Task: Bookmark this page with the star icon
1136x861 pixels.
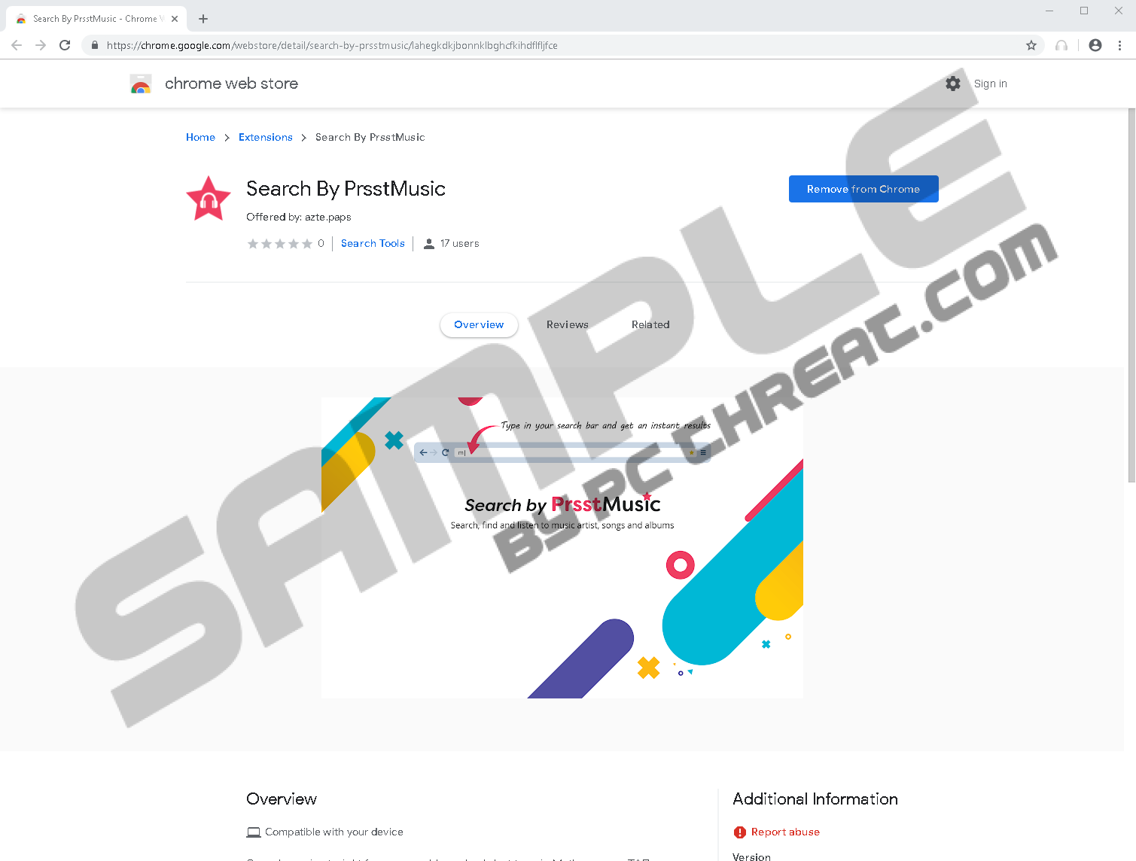Action: pyautogui.click(x=1031, y=45)
